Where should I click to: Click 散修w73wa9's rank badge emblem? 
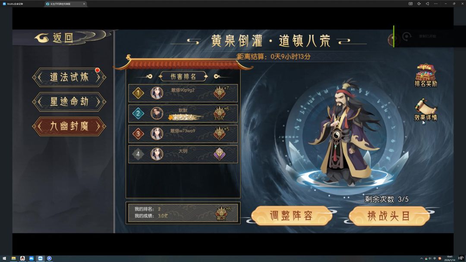(220, 134)
